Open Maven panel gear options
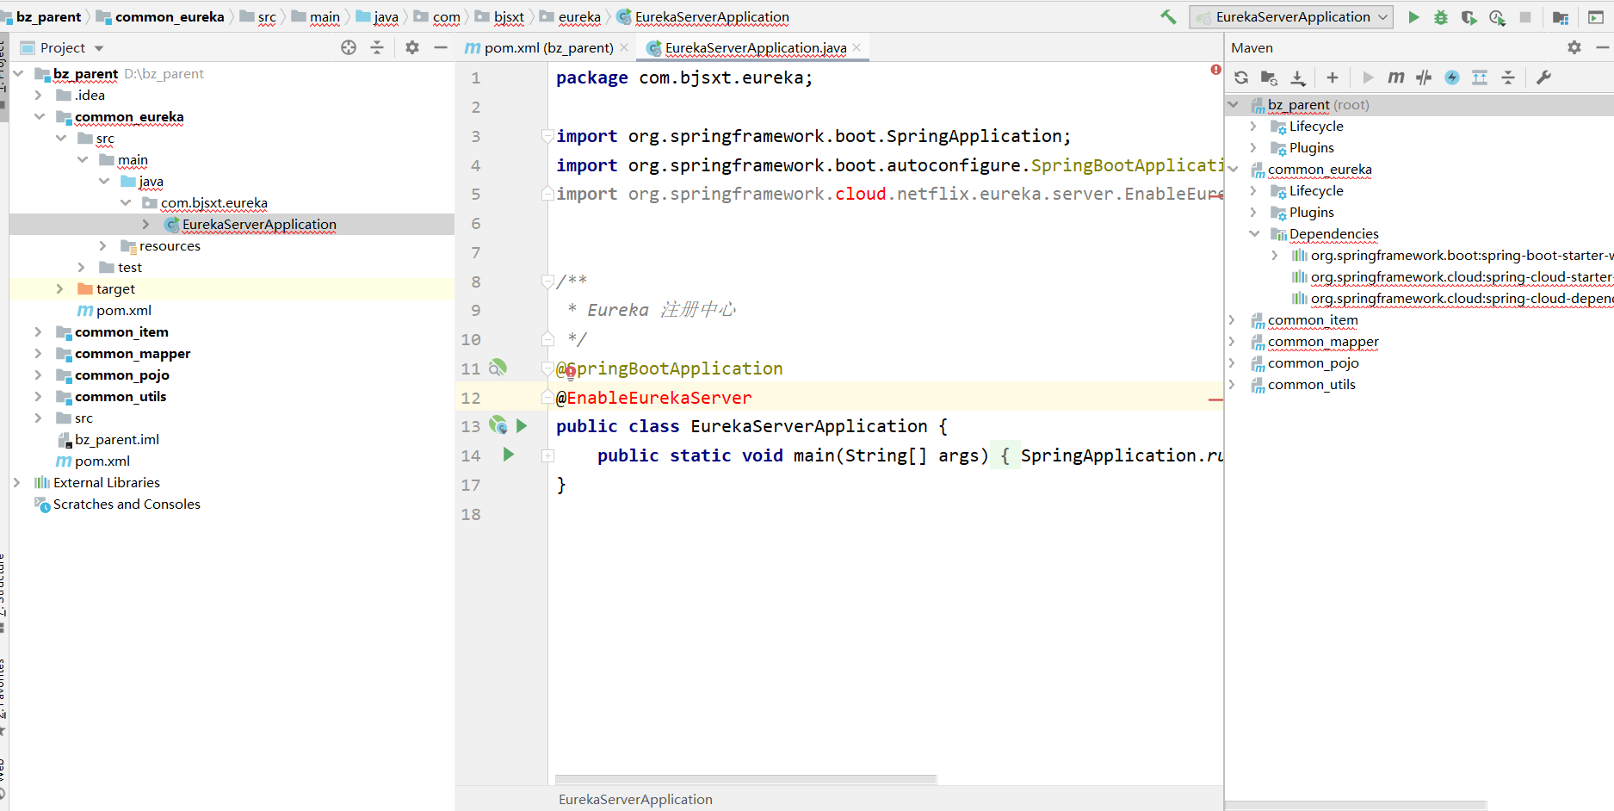 click(1574, 47)
